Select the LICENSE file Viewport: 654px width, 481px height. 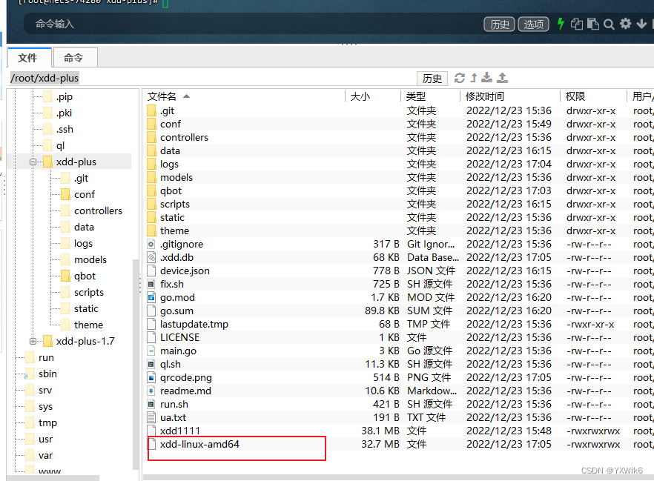click(179, 338)
